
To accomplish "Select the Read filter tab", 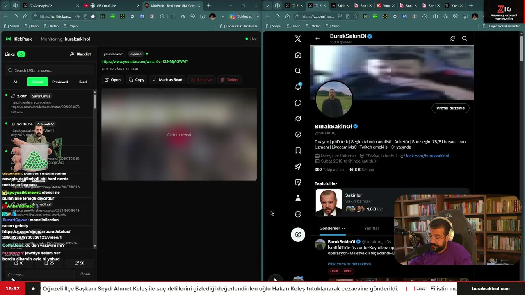I will [x=83, y=82].
